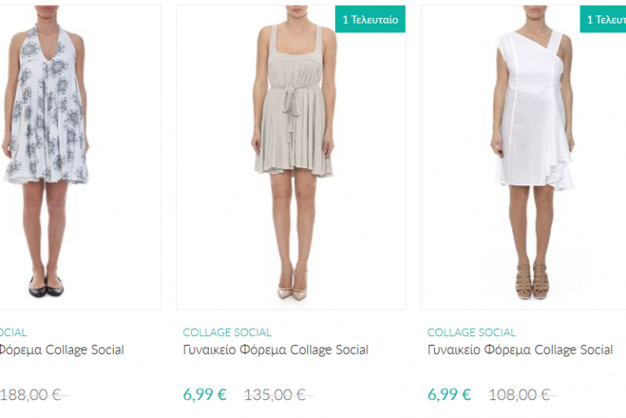This screenshot has height=418, width=626.
Task: Click the nude heels on the beige dress model
Action: 292,287
